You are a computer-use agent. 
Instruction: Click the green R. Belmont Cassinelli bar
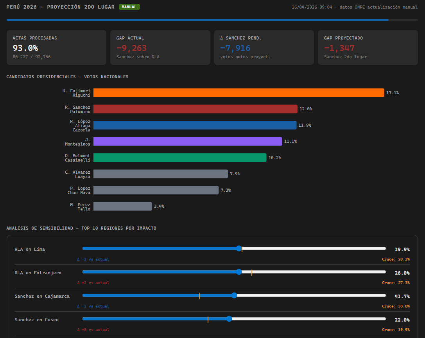[x=180, y=158]
